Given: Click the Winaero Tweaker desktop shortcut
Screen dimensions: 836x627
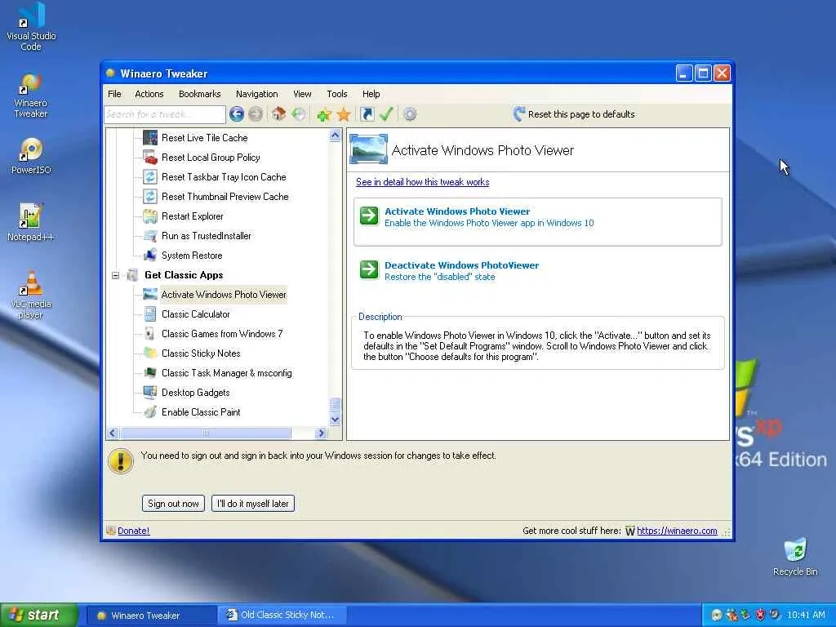Looking at the screenshot, I should [31, 95].
